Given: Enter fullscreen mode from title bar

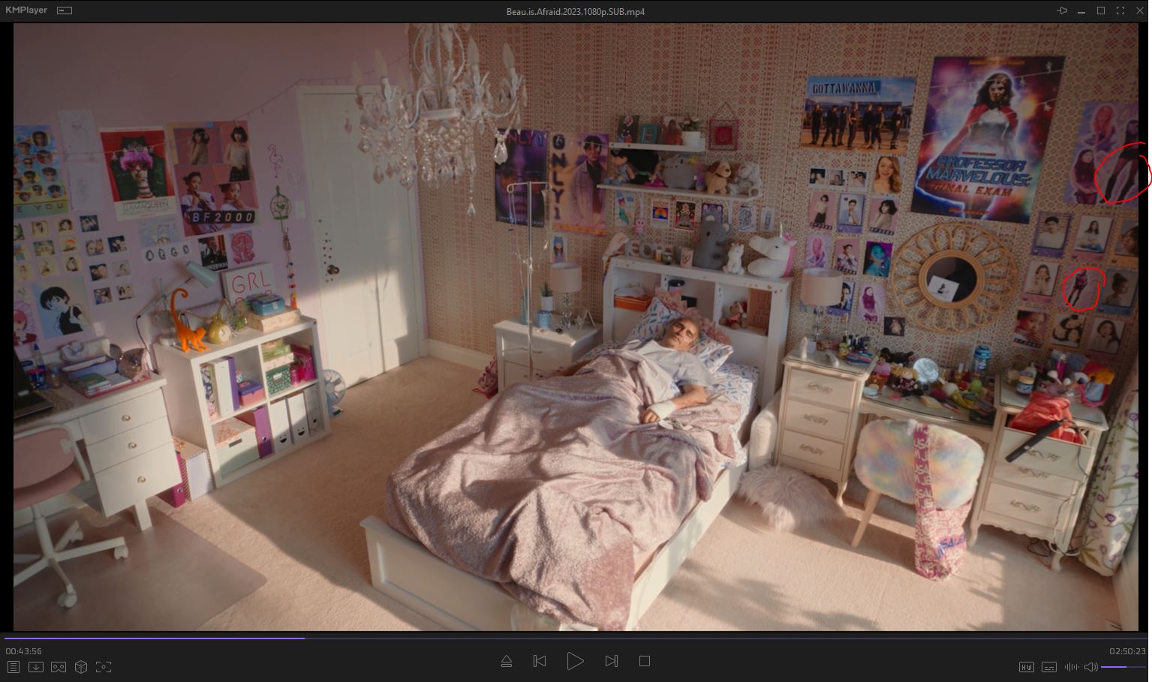Looking at the screenshot, I should click(x=1120, y=11).
